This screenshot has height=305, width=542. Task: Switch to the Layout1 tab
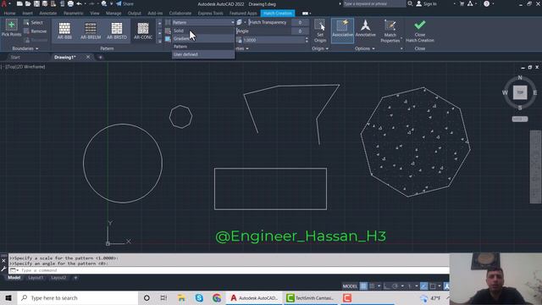pyautogui.click(x=36, y=277)
